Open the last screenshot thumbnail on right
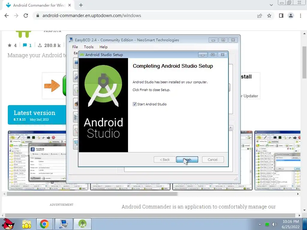Viewport: 307px width, 230px height. pyautogui.click(x=277, y=161)
